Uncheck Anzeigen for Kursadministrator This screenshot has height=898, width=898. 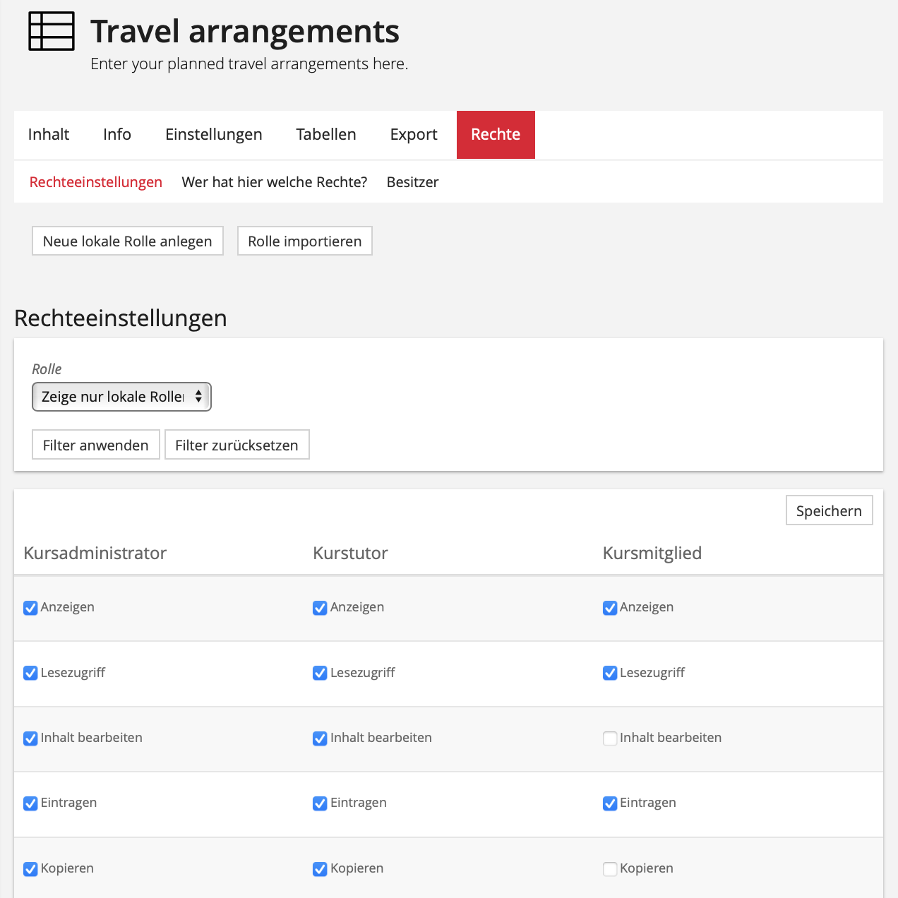click(30, 608)
